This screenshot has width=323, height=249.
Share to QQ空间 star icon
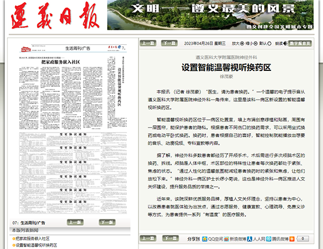[x=204, y=239]
